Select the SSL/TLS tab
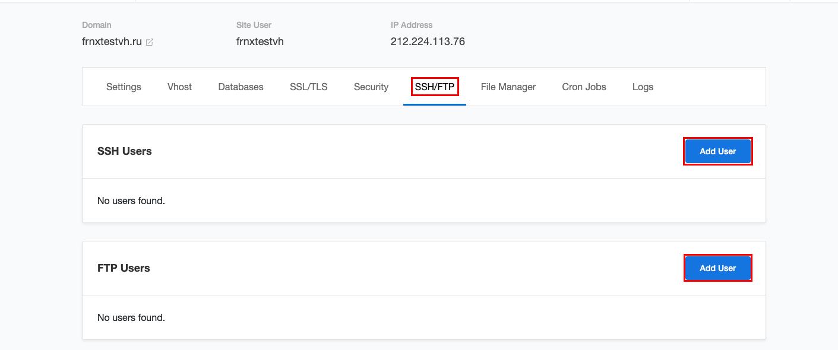 pyautogui.click(x=308, y=87)
